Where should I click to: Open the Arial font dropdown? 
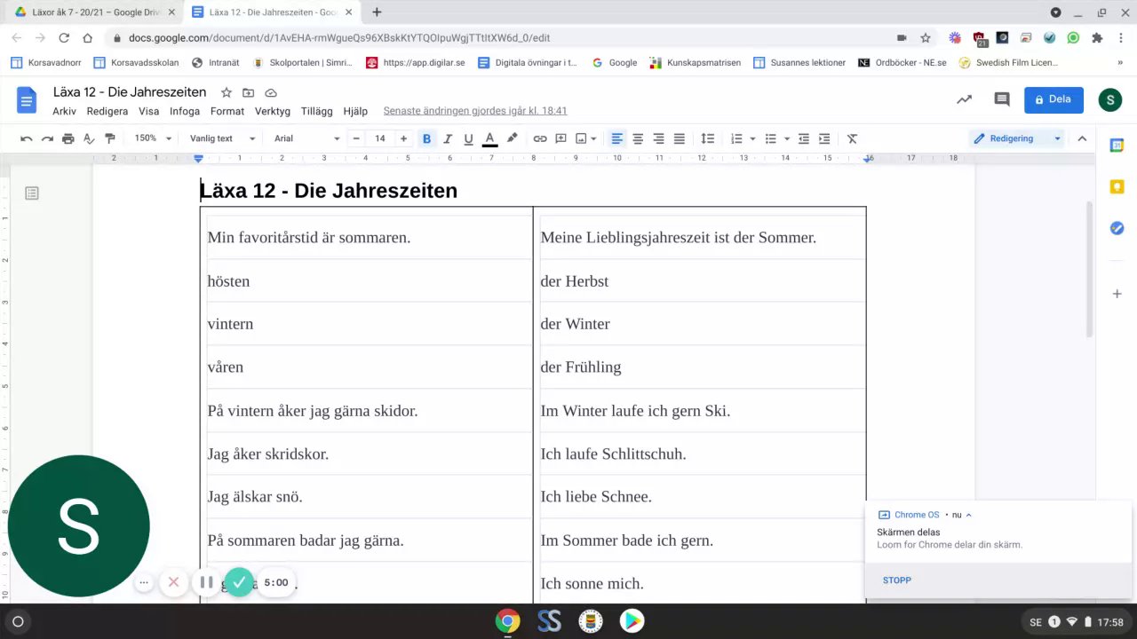coord(306,138)
